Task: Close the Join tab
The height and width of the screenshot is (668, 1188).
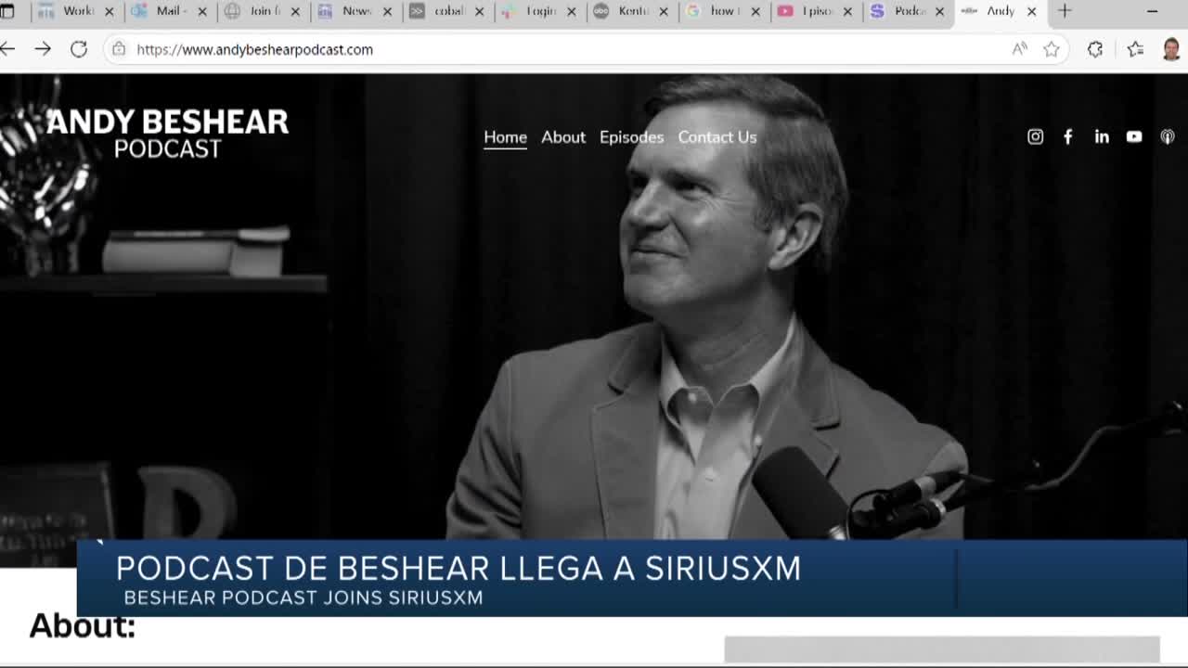Action: [295, 11]
